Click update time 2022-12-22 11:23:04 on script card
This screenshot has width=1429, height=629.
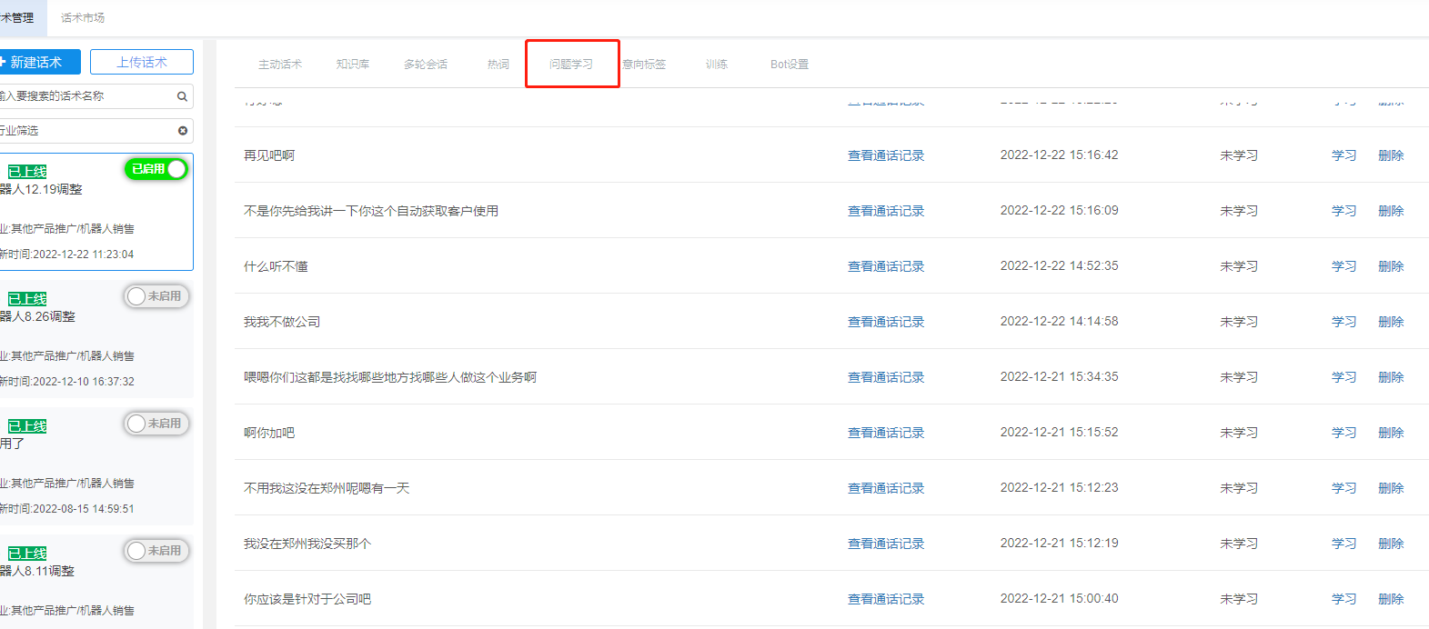point(83,255)
